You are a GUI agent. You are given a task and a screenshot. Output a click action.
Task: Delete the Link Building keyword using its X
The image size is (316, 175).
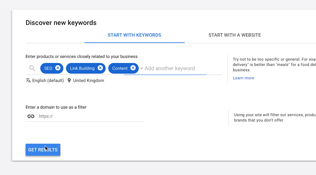100,68
